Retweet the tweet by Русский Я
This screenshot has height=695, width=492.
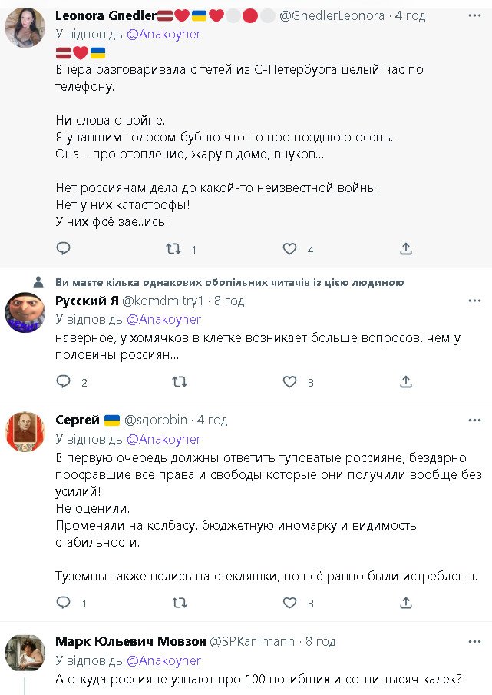click(x=179, y=381)
